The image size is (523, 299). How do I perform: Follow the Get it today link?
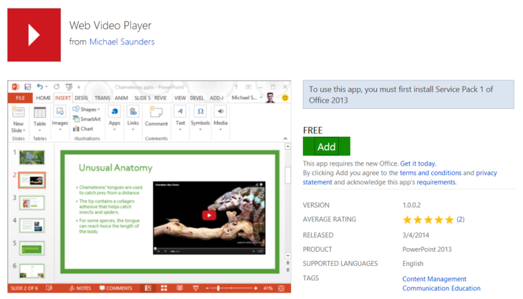[x=418, y=163]
